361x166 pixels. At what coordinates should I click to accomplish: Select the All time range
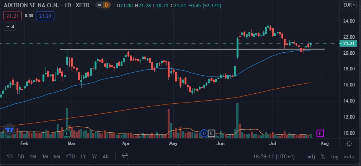coord(106,156)
